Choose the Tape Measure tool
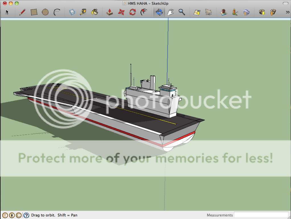The image size is (291, 219). [x=83, y=12]
